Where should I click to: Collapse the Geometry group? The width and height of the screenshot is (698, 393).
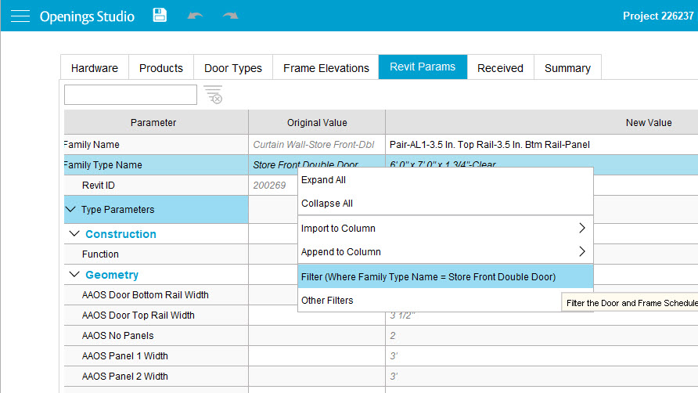75,275
